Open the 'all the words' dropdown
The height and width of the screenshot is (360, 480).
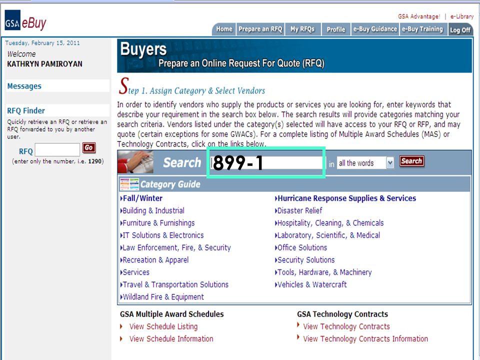[365, 163]
